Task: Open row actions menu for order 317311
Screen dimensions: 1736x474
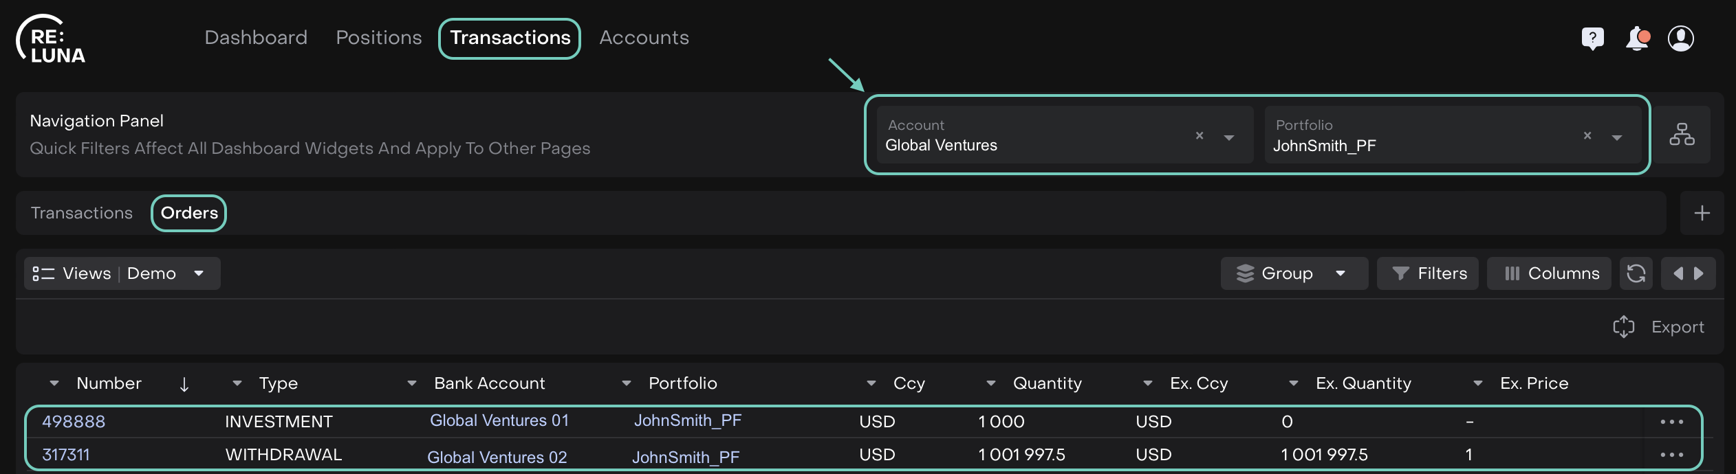Action: (x=1671, y=455)
